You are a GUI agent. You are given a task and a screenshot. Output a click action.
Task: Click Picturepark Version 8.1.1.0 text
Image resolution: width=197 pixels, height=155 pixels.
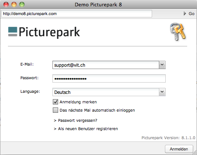[168, 138]
